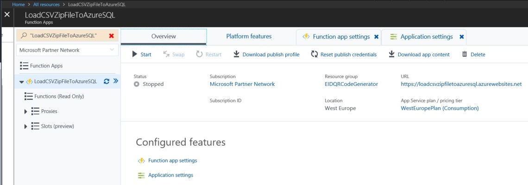
Task: Click the Functions (Read Only) list icon
Action: (29, 96)
